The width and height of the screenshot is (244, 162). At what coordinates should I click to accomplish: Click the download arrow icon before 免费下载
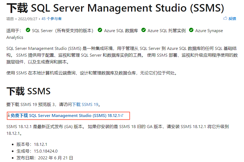pyautogui.click(x=9, y=115)
